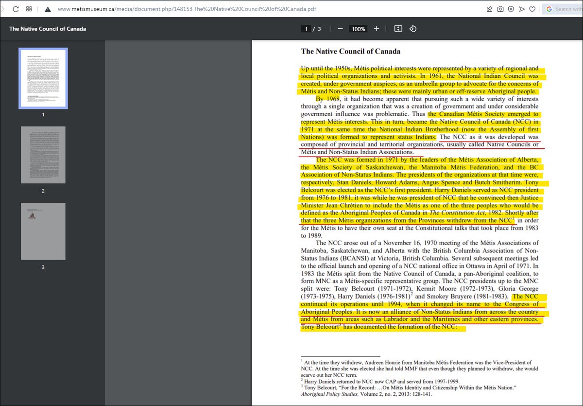Zoom out the PDF with the minus icon
Image resolution: width=583 pixels, height=406 pixels.
coord(340,29)
